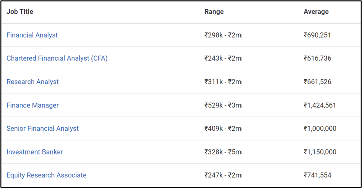Open the Finance Manager job link
Screen dimensions: 362x188
tap(33, 105)
